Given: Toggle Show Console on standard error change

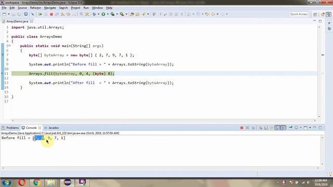Looking at the screenshot, I should click(283, 128).
